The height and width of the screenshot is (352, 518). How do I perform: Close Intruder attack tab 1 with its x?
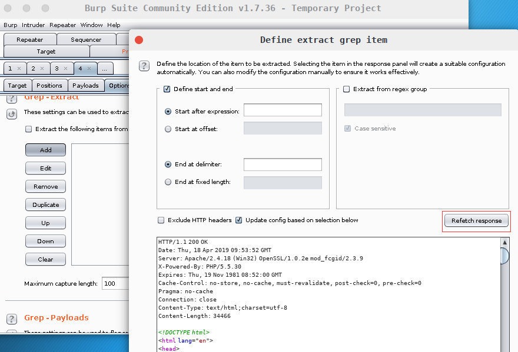19,69
